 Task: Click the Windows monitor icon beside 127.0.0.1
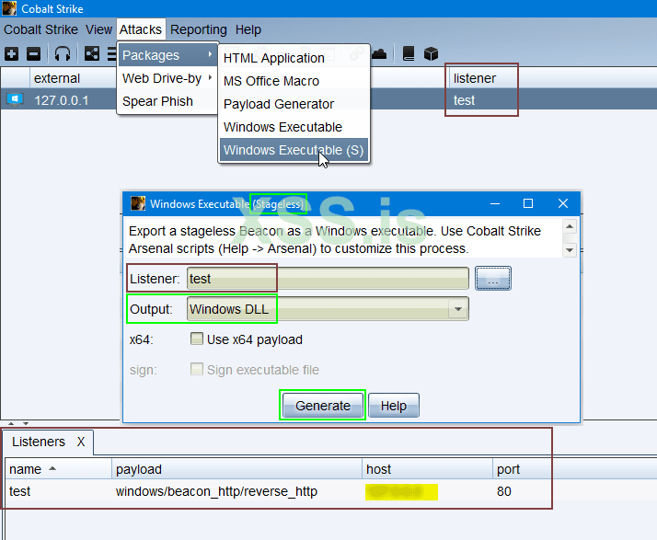pyautogui.click(x=15, y=99)
